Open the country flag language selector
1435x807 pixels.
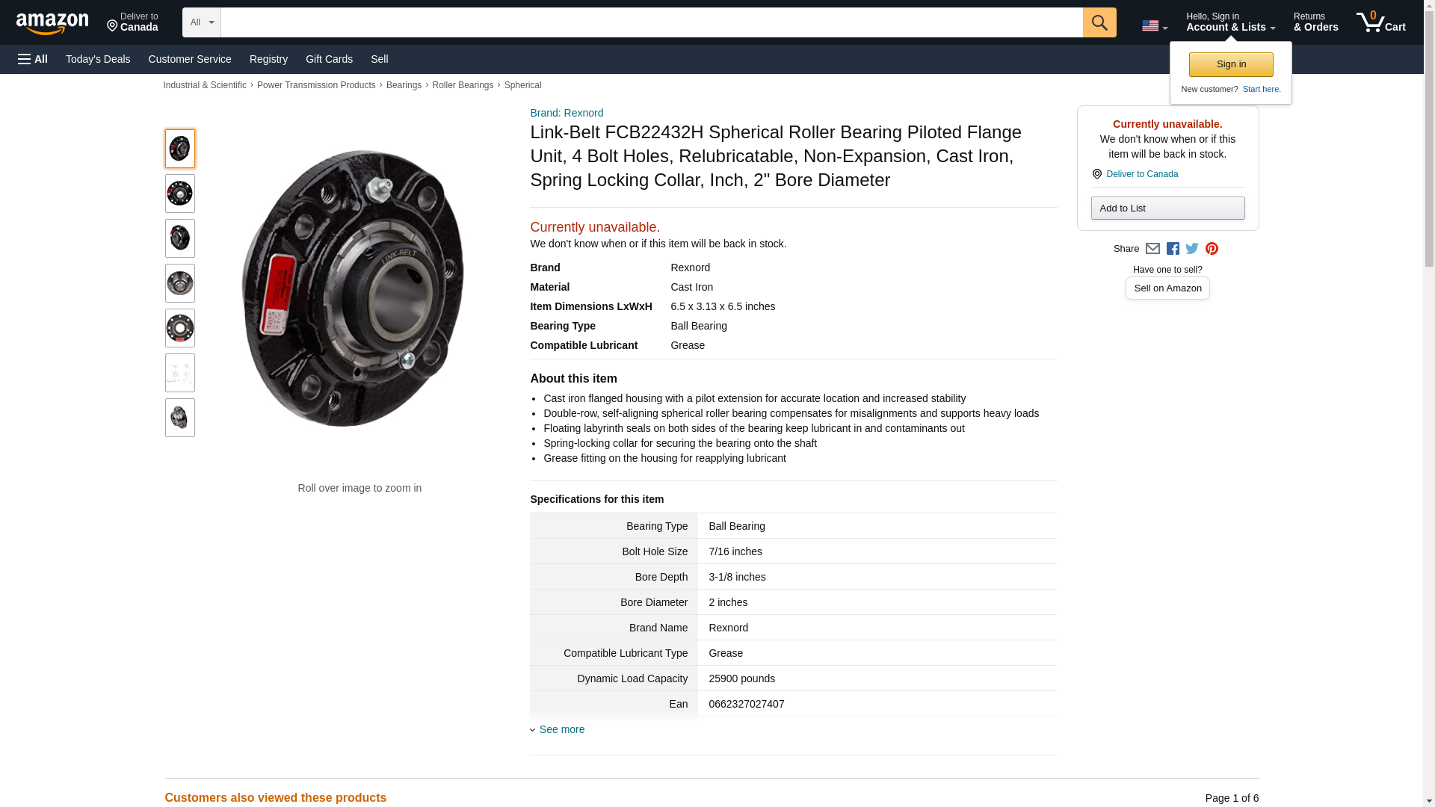click(x=1154, y=25)
